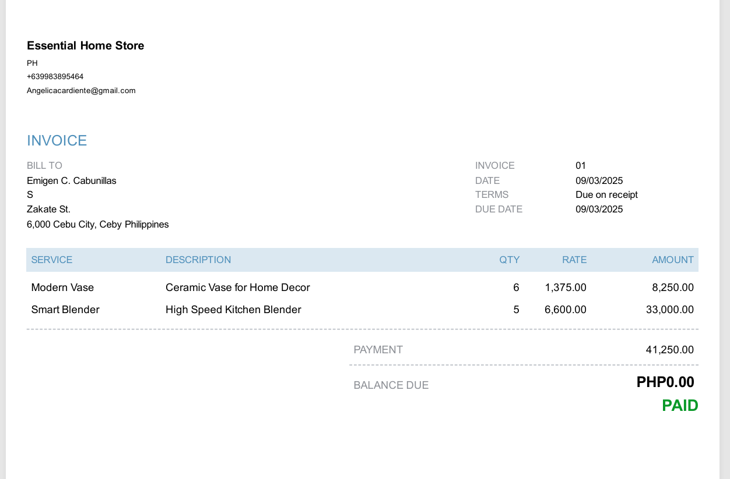Click customer name Emigen C. Cabunillas

tap(71, 181)
